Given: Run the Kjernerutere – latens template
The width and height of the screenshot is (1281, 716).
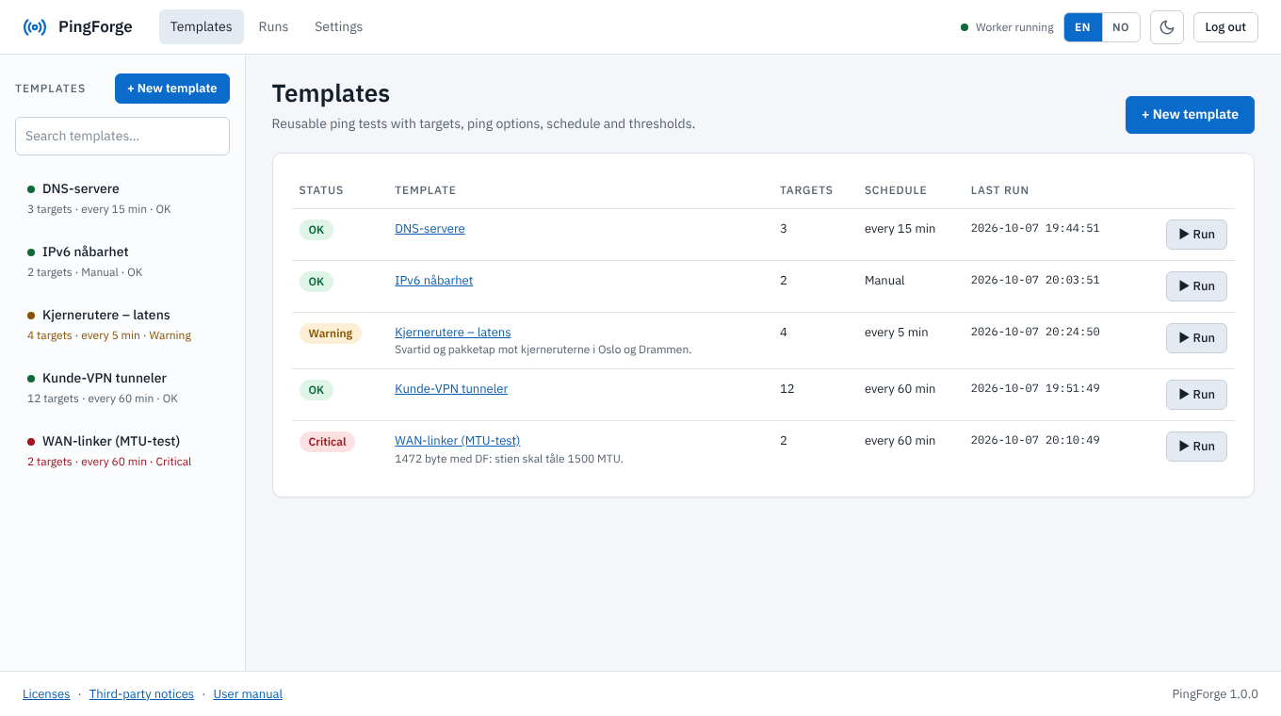Looking at the screenshot, I should click(x=1196, y=338).
